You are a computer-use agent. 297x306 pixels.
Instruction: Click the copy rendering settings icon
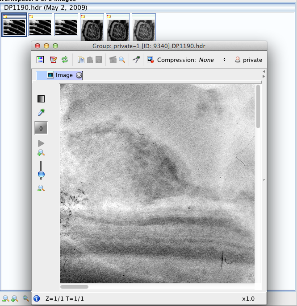[81, 60]
